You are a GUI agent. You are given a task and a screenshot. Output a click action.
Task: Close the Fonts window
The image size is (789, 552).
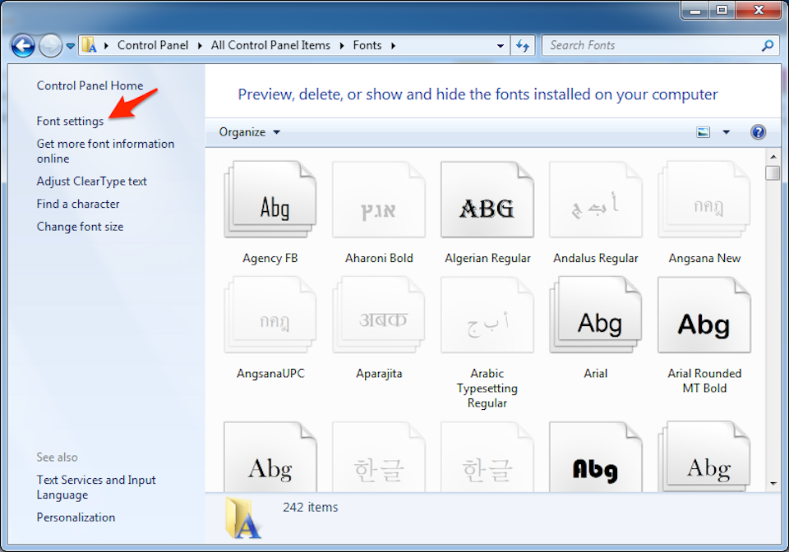pyautogui.click(x=759, y=10)
